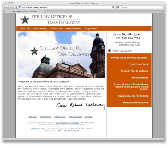Click the add bookmark plus button
Screen dimensions: 168x147
pyautogui.click(x=16, y=7)
